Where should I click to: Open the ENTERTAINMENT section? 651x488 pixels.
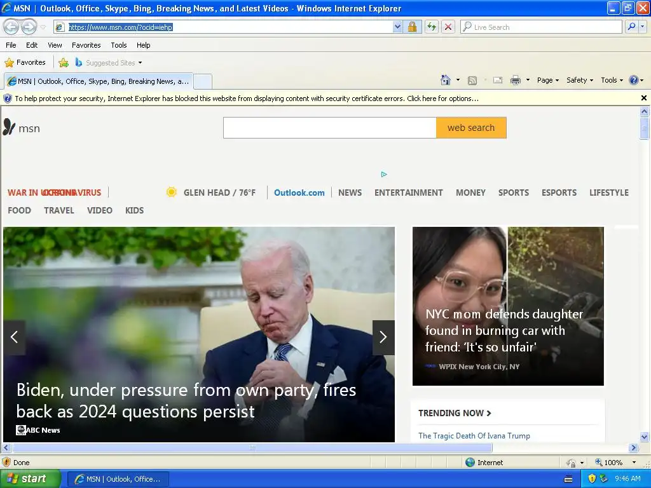pyautogui.click(x=409, y=193)
